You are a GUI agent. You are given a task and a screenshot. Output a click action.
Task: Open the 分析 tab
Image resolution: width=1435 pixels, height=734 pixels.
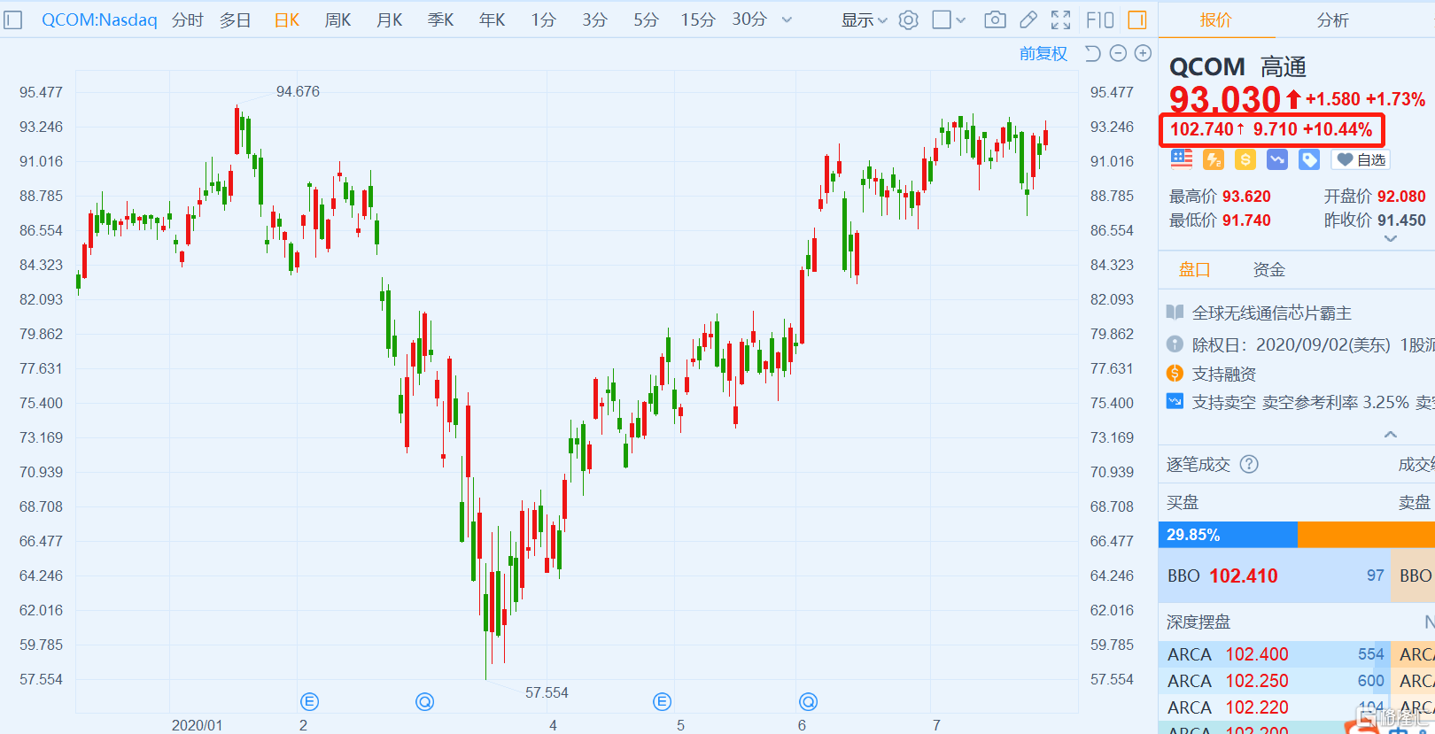point(1332,19)
